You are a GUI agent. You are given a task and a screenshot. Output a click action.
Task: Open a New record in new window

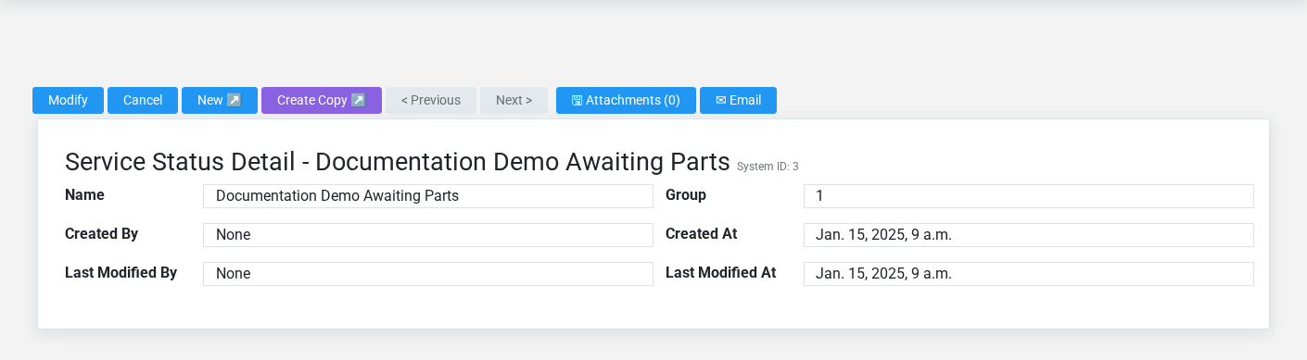[220, 100]
